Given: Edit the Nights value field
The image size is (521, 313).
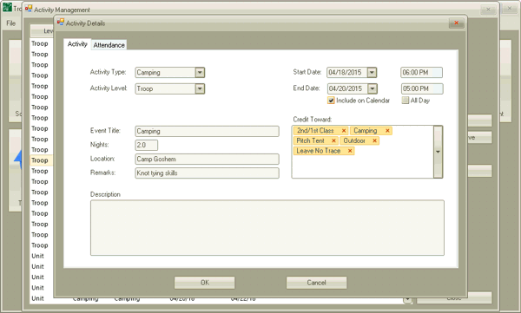Looking at the screenshot, I should point(147,145).
